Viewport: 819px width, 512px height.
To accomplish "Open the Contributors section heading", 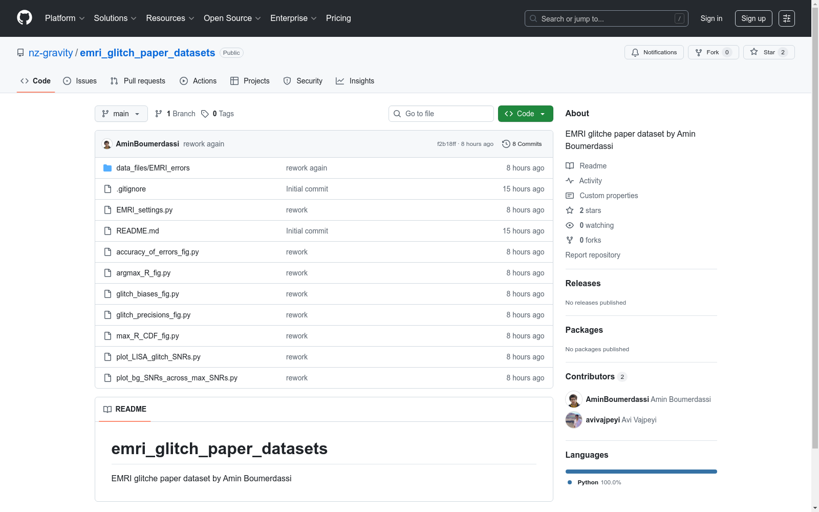I will pos(590,376).
